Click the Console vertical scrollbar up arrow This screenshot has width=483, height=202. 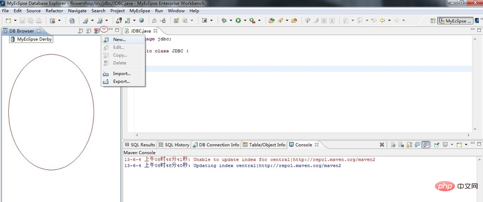(x=480, y=159)
